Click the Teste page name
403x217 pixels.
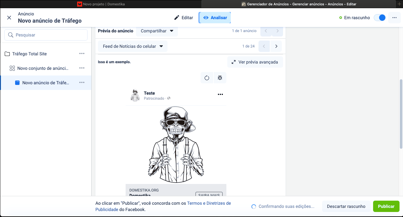click(x=149, y=93)
